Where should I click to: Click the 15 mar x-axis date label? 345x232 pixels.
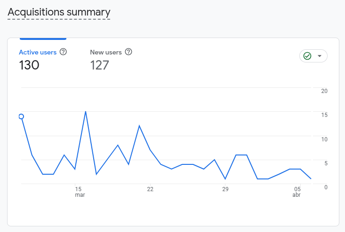[x=79, y=192]
